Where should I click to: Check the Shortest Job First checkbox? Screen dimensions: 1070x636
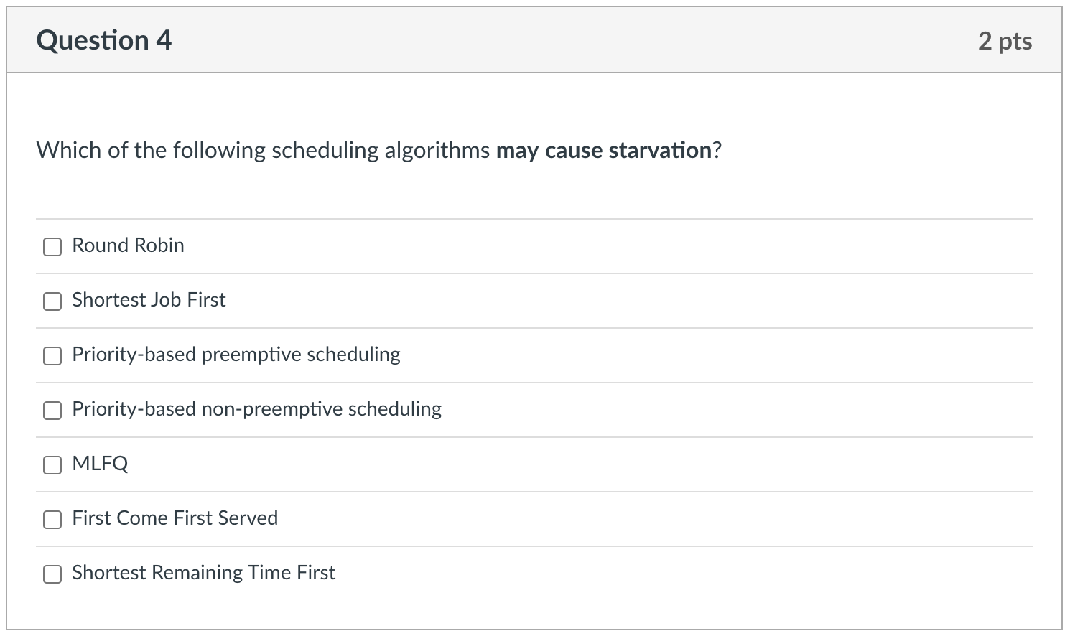click(52, 301)
